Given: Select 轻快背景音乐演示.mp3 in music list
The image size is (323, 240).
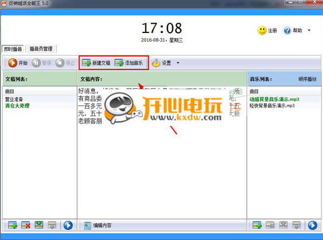Looking at the screenshot, I should 272,106.
